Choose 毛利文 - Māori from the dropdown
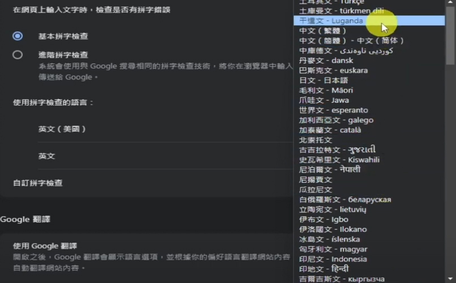The width and height of the screenshot is (456, 283). click(326, 90)
